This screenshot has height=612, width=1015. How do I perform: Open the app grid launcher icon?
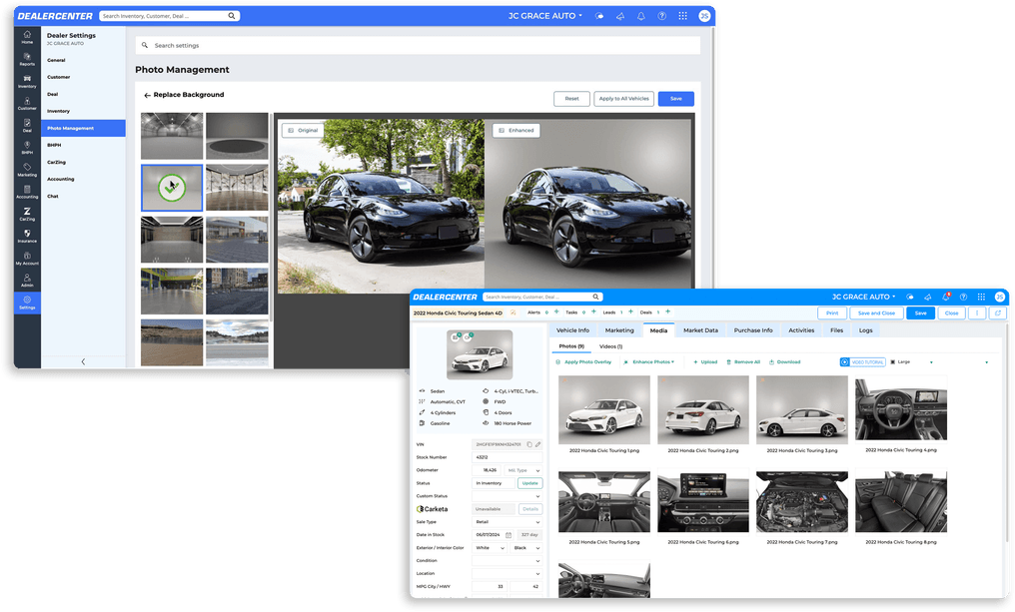(683, 16)
